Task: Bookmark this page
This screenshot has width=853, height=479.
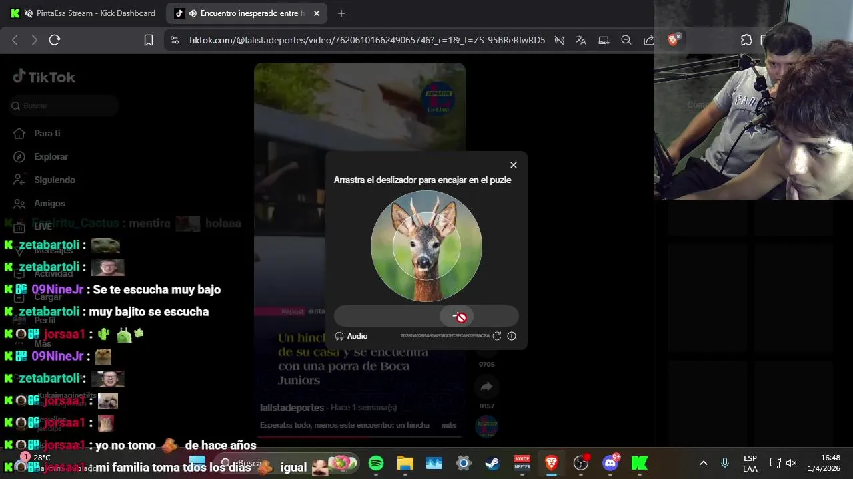Action: click(x=149, y=40)
